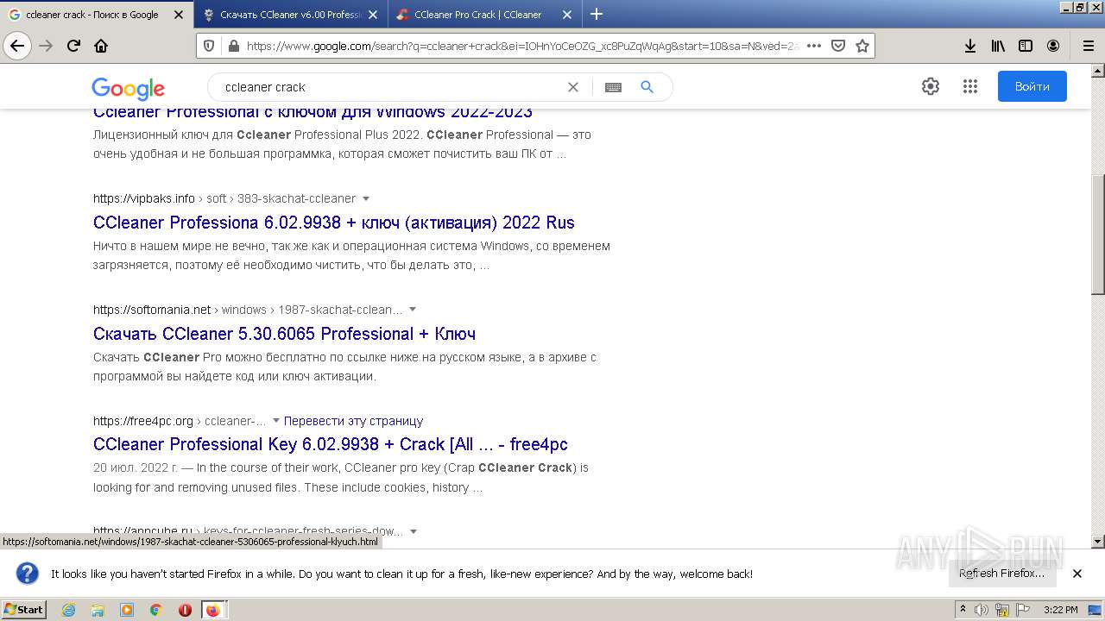Expand options for free4pc.org result
Viewport: 1105px width, 621px height.
pos(276,421)
